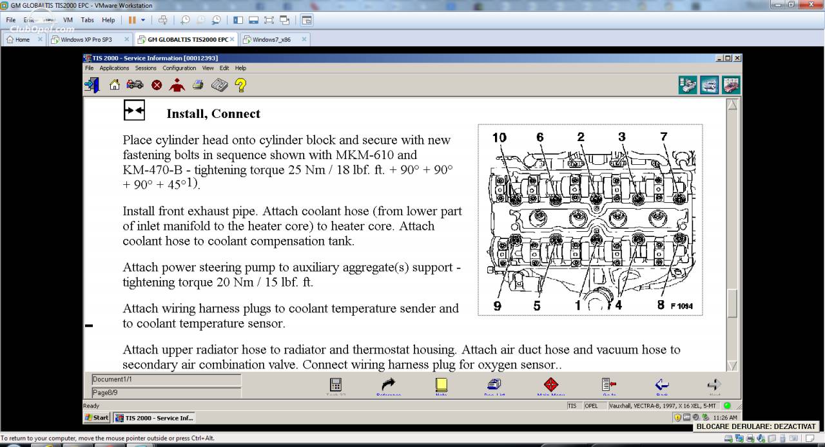Open VMware snapshot manager icon

tap(217, 20)
